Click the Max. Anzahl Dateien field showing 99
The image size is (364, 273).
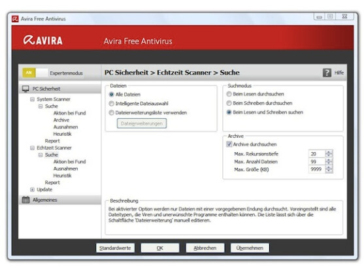(x=317, y=162)
